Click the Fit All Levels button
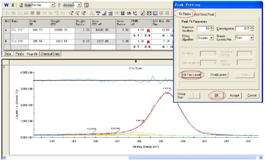Screen dimensions: 265x161 pyautogui.click(x=219, y=75)
